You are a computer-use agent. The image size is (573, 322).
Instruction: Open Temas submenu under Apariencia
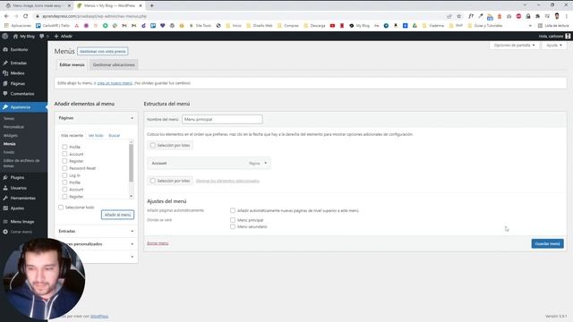9,118
